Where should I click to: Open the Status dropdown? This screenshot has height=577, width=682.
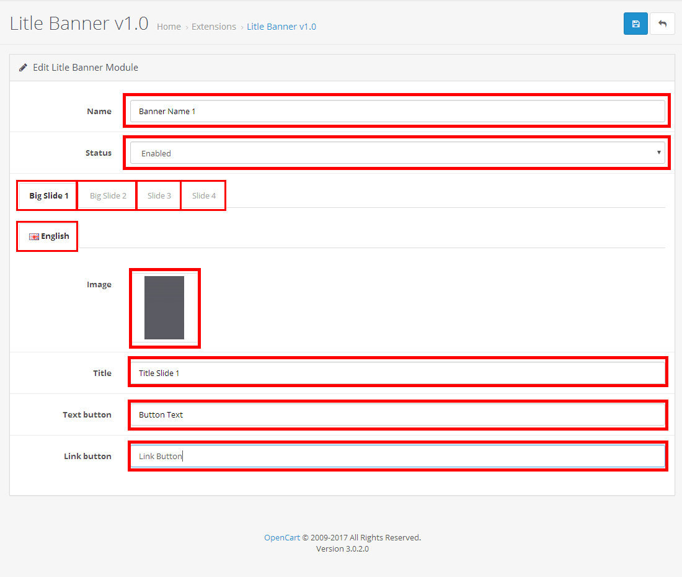[x=397, y=153]
